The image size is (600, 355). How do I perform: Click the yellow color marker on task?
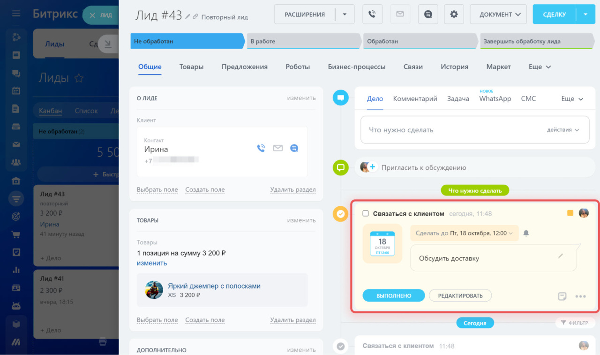570,213
